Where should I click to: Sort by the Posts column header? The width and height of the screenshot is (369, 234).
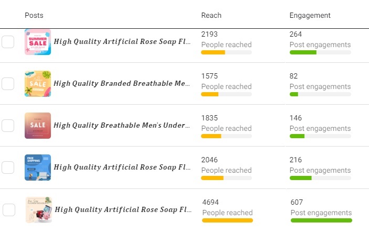coord(34,16)
